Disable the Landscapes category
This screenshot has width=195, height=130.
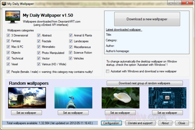tap(71, 41)
